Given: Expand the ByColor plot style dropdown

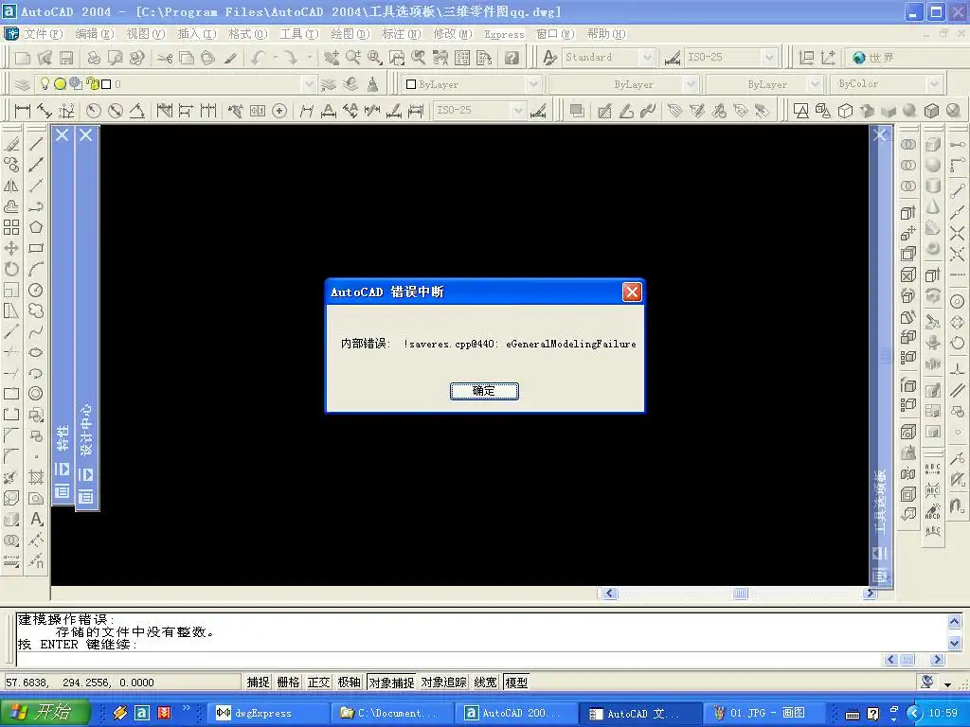Looking at the screenshot, I should (934, 84).
